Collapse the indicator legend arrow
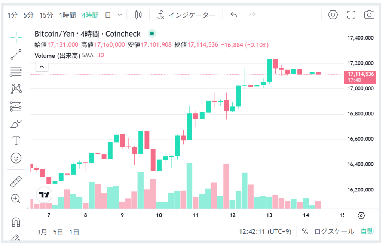383x246 pixels. coord(42,67)
